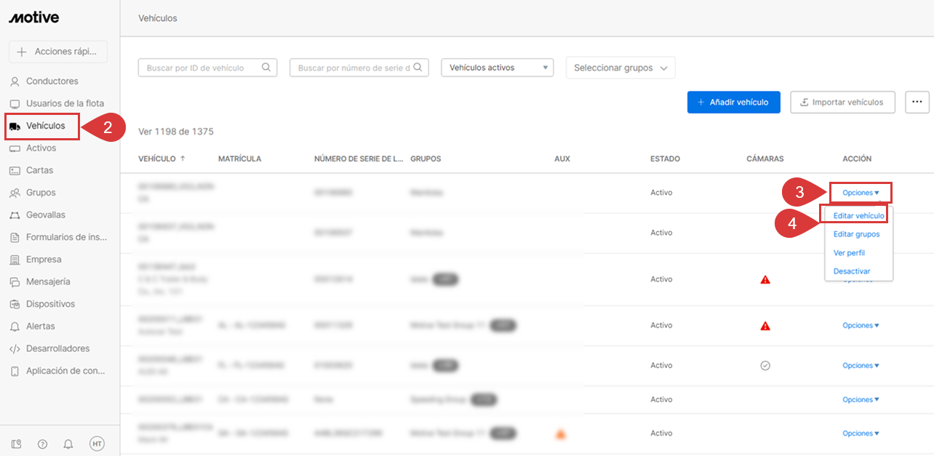Open Opciones for the orange AUX warning row
Image resolution: width=934 pixels, height=456 pixels.
point(861,433)
